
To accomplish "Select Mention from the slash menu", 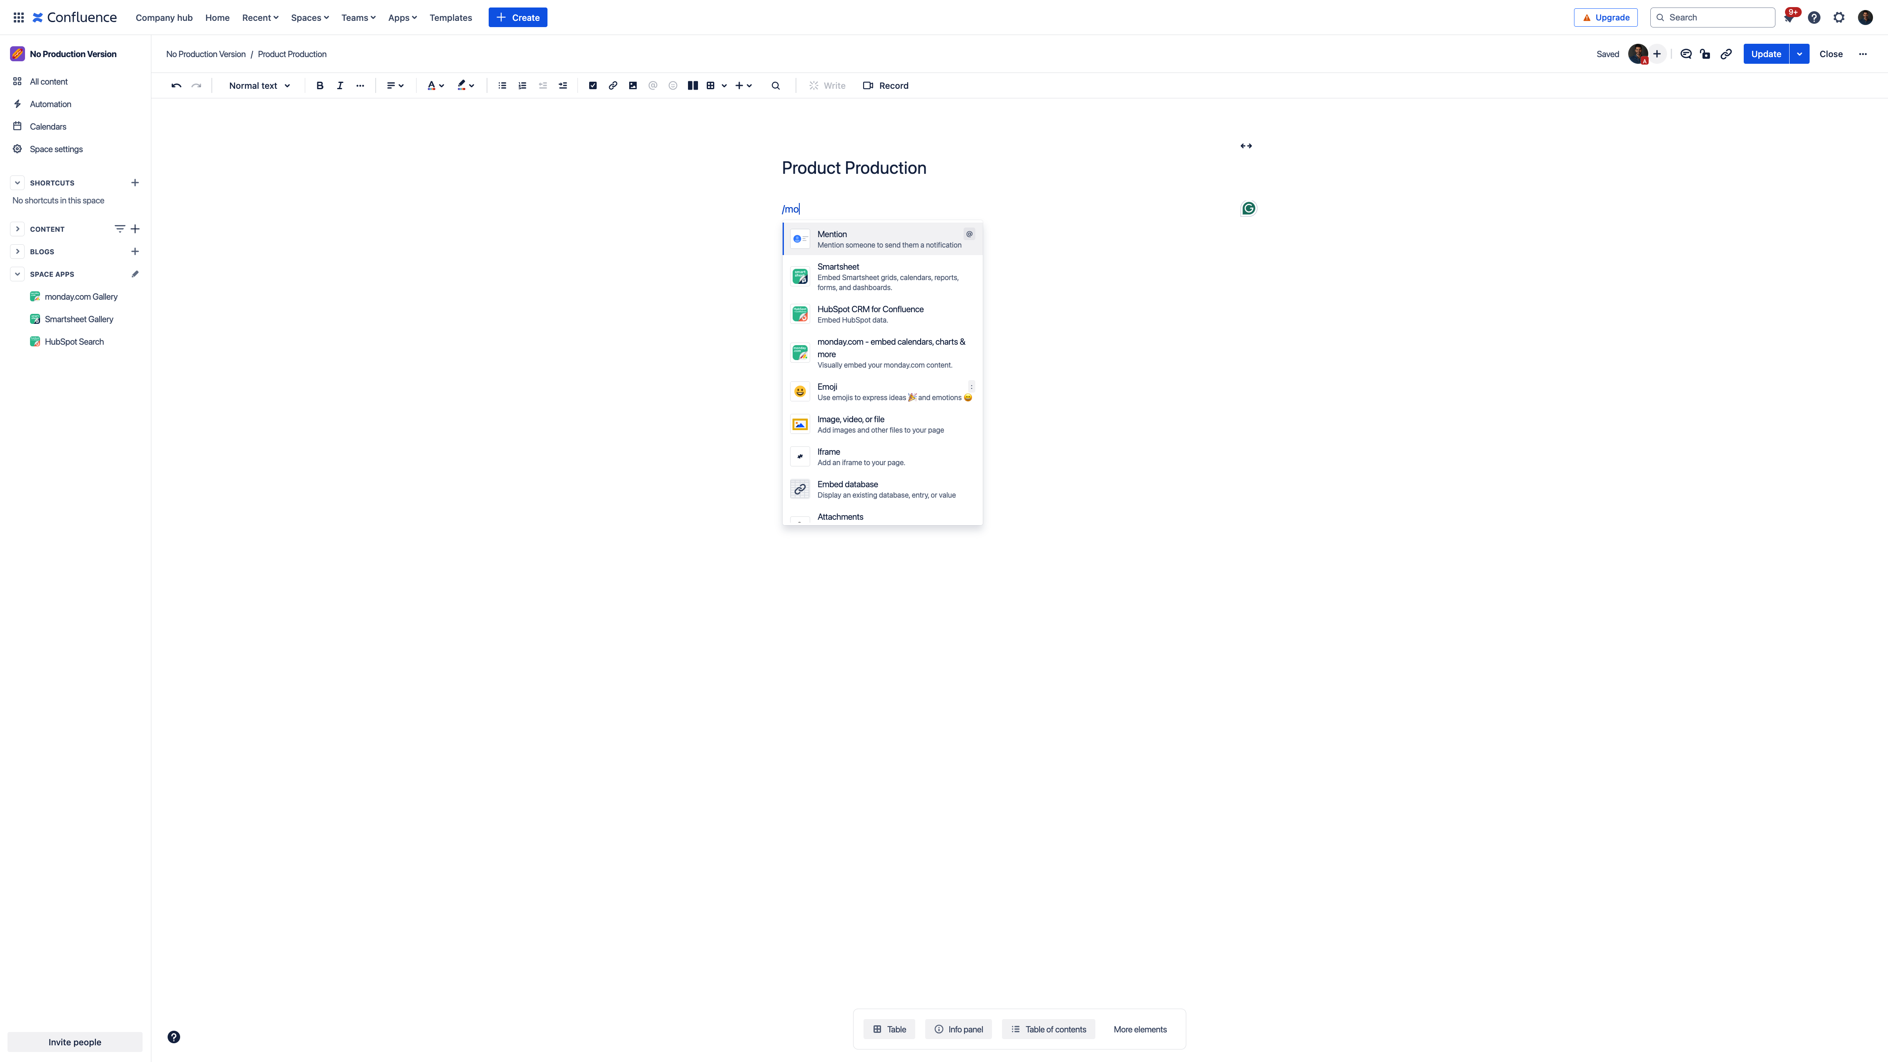I will [x=882, y=240].
